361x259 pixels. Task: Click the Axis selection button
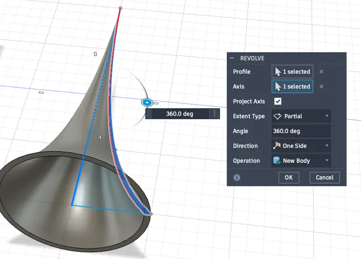point(292,86)
